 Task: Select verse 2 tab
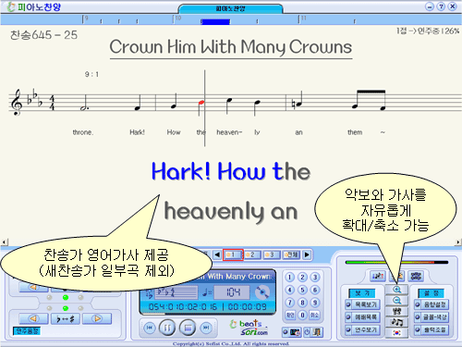coord(252,254)
